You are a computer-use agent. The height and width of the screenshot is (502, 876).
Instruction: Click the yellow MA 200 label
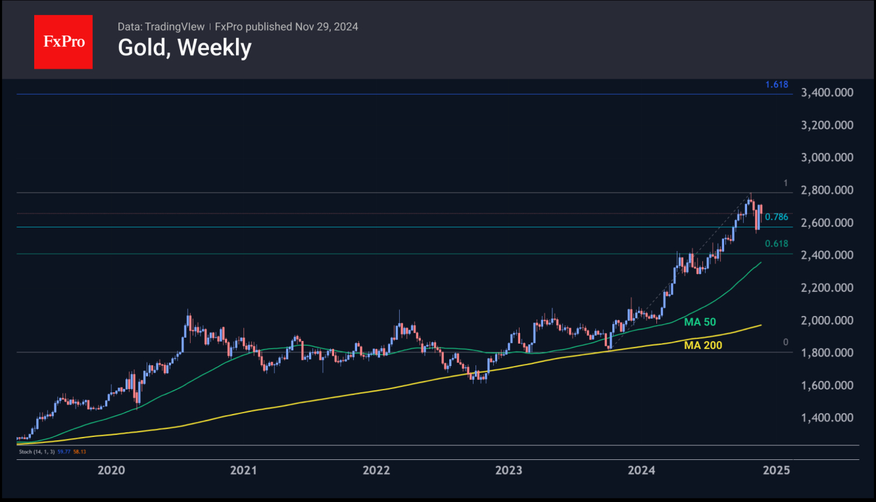(703, 345)
